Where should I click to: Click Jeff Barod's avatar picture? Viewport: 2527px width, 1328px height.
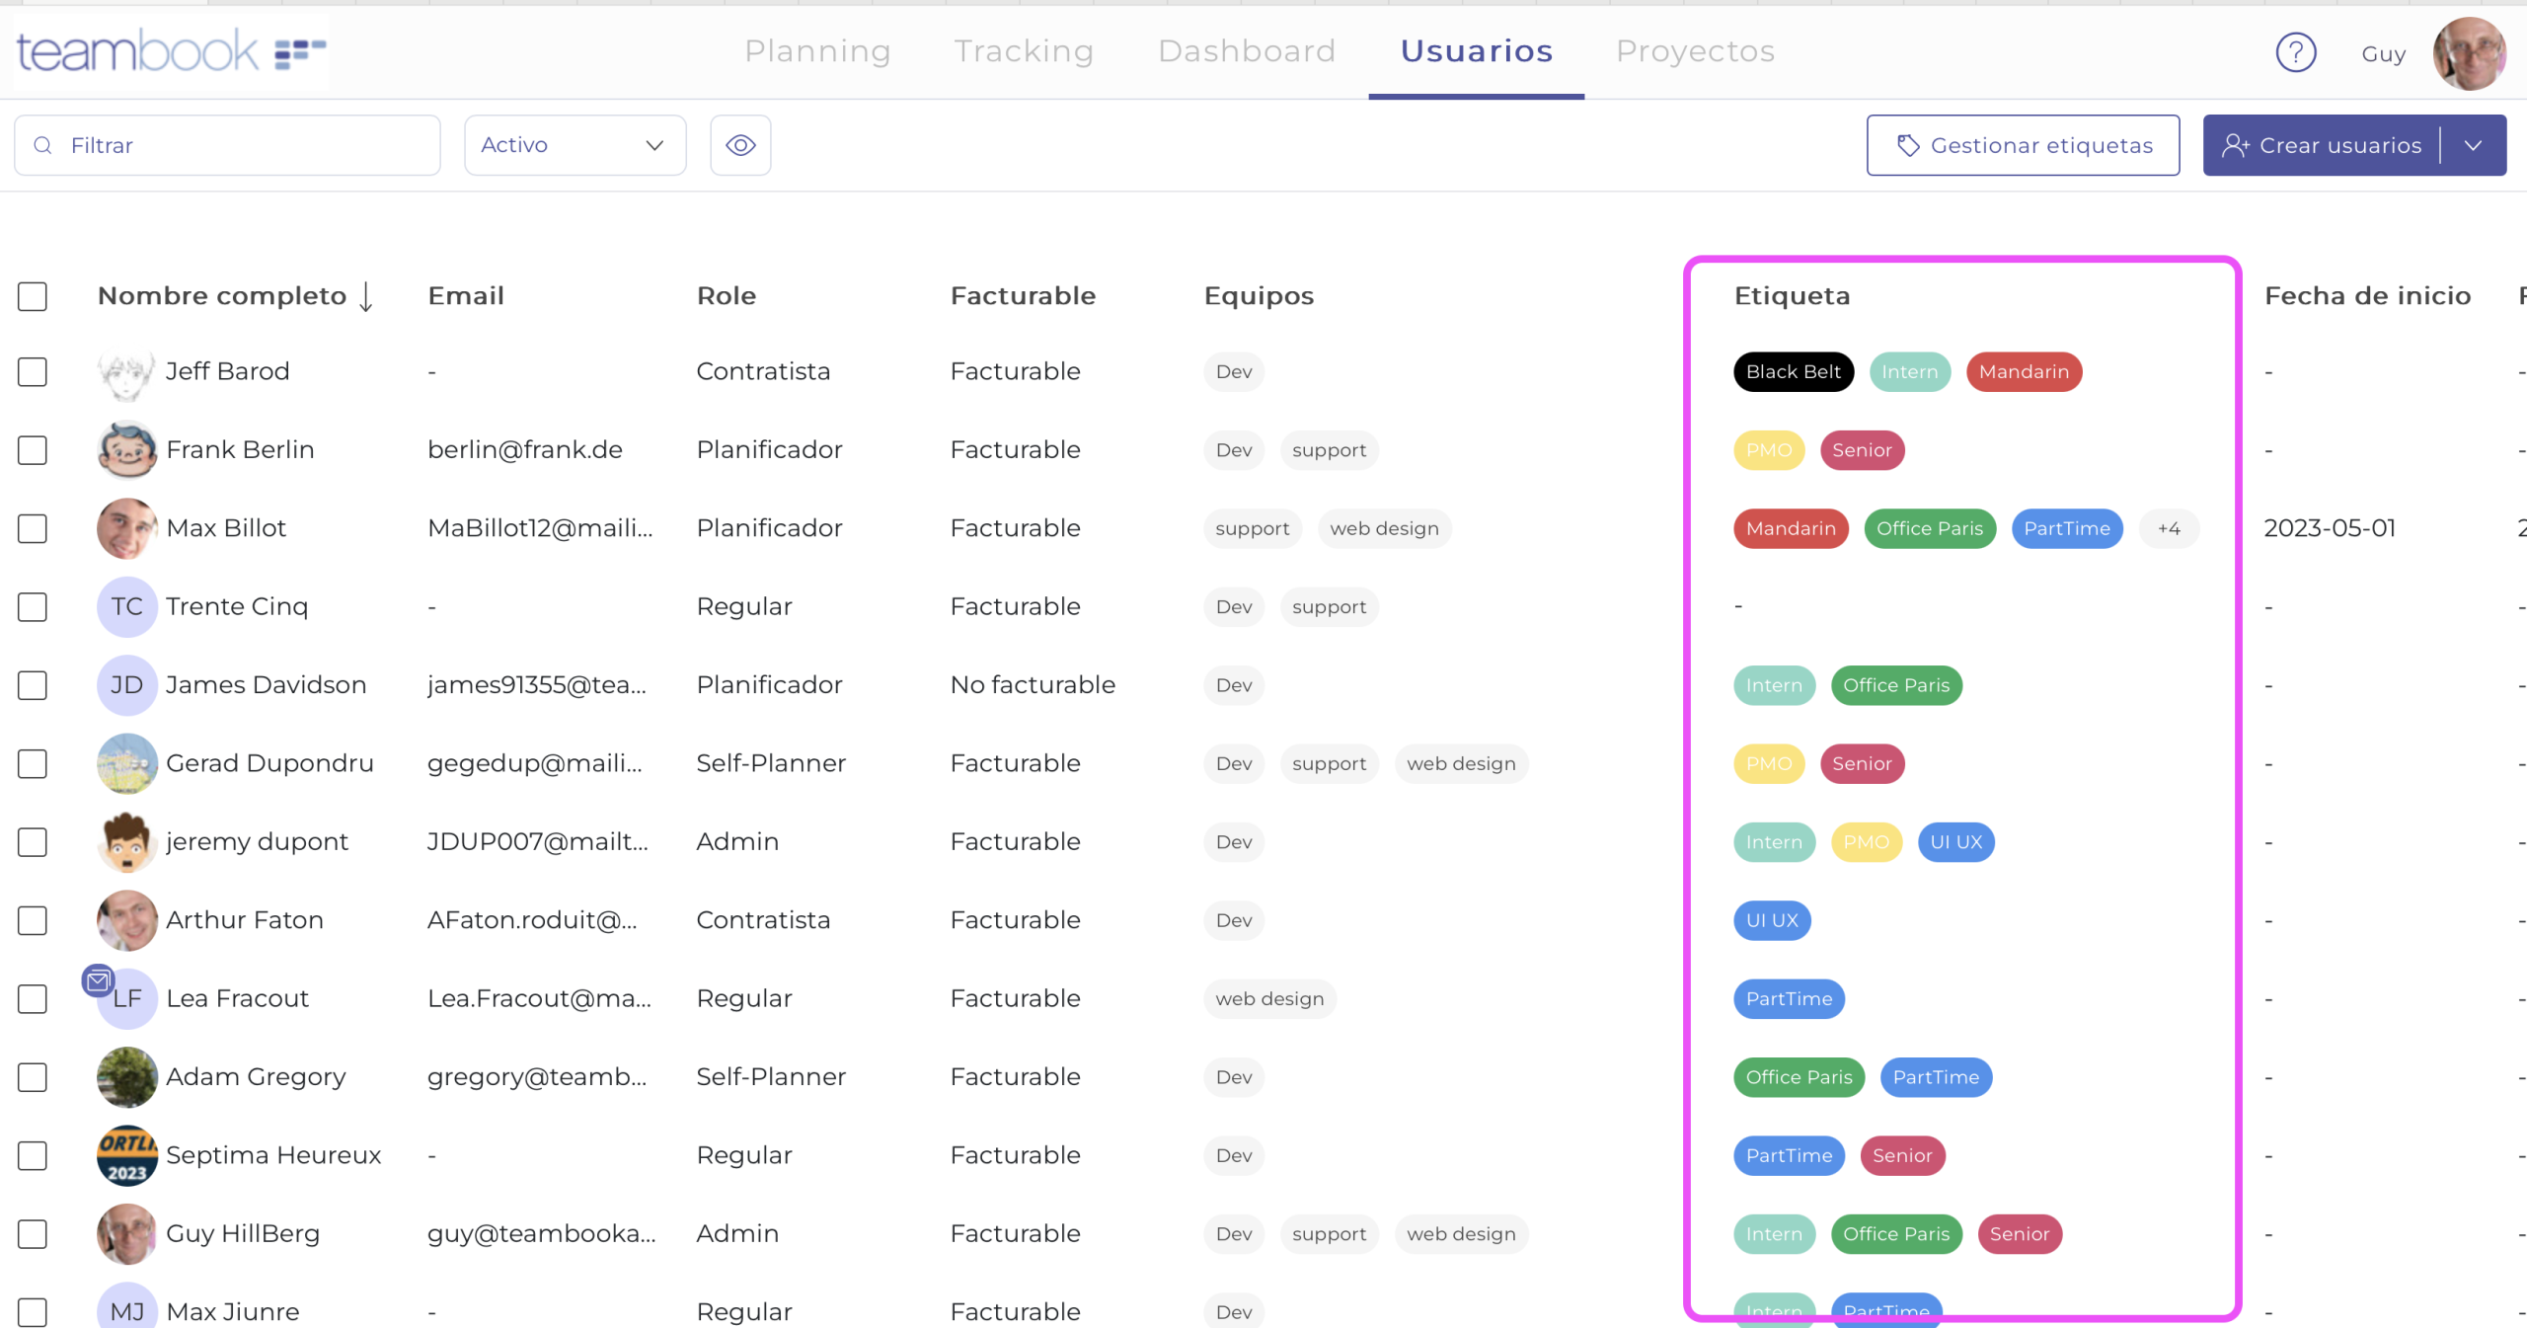pos(126,372)
